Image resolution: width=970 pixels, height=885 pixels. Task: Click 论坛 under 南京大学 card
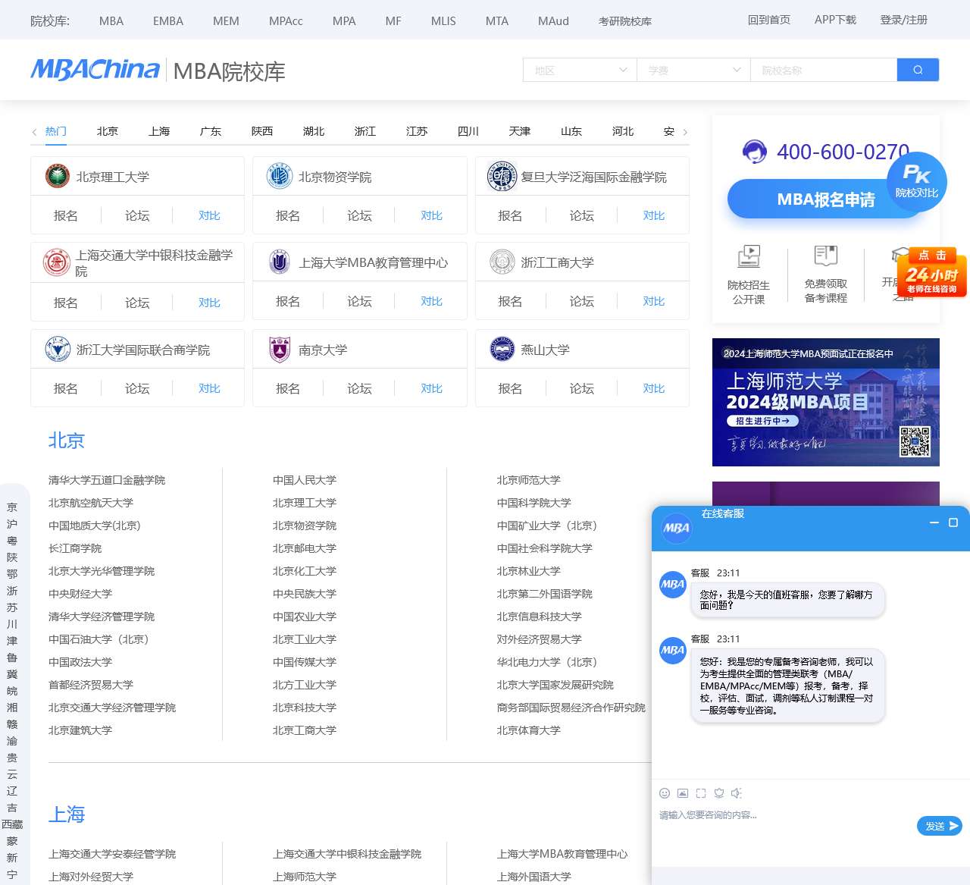(359, 388)
